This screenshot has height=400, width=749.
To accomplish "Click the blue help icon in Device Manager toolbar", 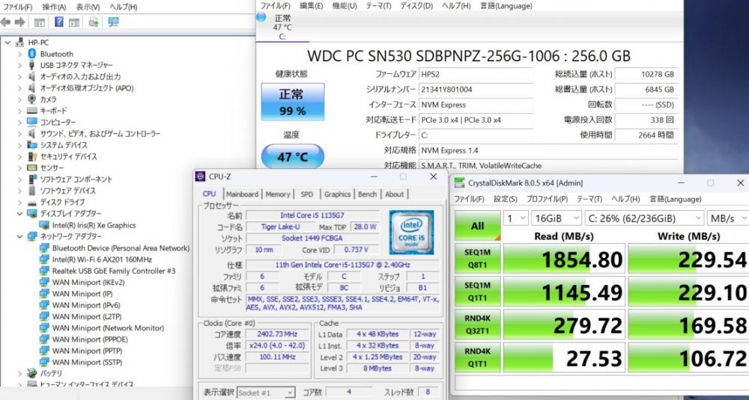I will coord(59,22).
